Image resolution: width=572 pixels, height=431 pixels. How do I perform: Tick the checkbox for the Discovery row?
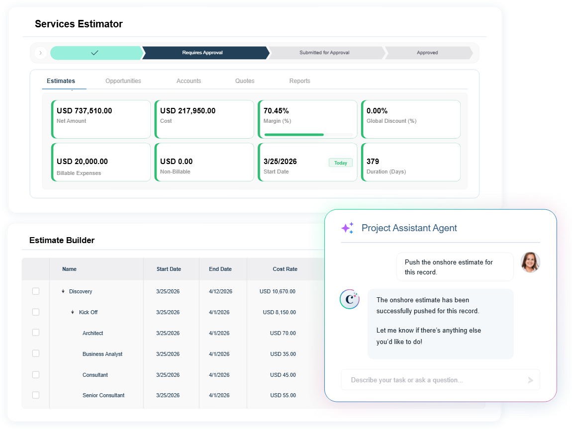[36, 291]
